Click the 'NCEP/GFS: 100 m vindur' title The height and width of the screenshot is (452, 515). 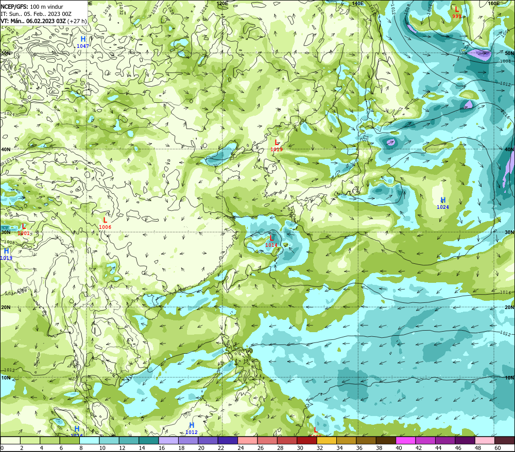coord(32,7)
